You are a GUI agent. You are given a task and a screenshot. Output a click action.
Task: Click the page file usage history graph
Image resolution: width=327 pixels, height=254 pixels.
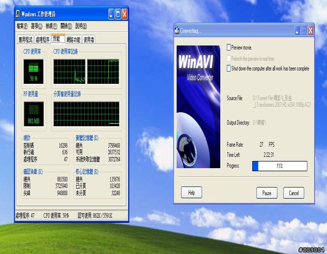(x=86, y=114)
